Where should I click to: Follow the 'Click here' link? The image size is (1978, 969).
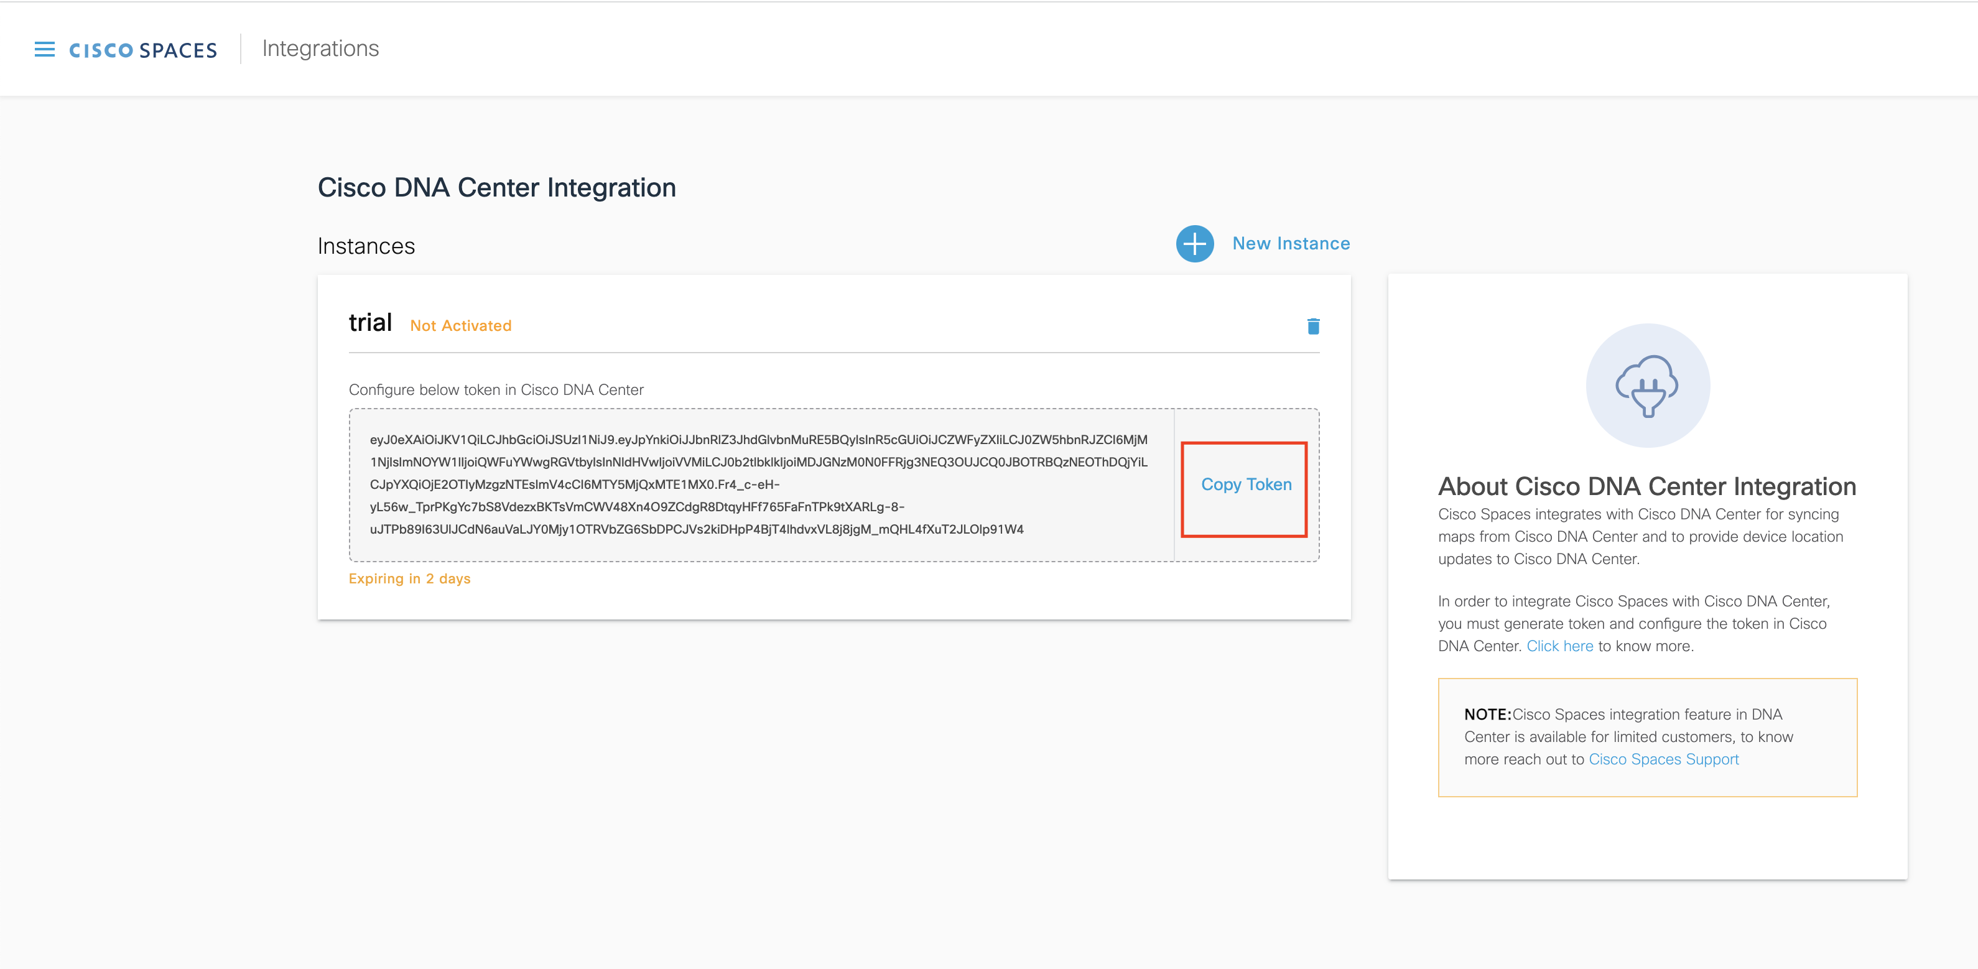(1559, 646)
